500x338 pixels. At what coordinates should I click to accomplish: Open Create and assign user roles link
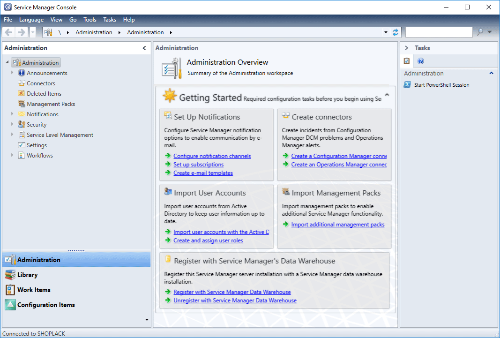(x=208, y=240)
